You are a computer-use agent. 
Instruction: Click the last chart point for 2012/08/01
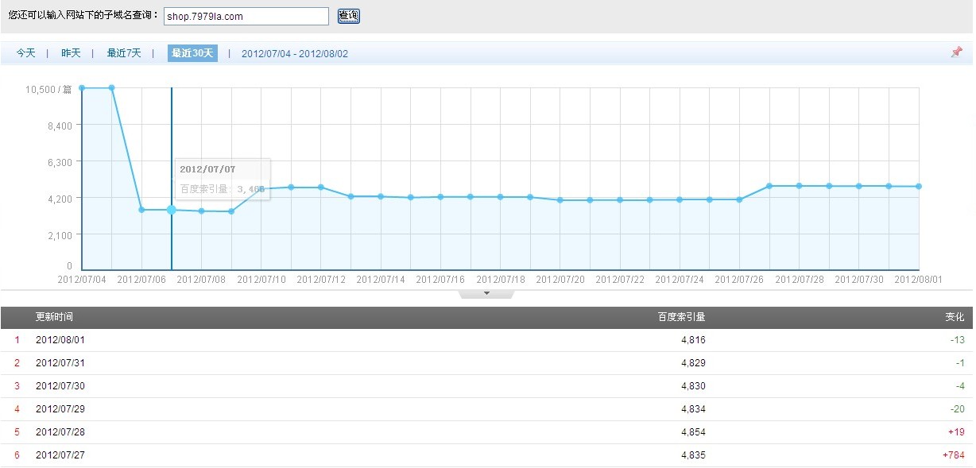[x=919, y=187]
